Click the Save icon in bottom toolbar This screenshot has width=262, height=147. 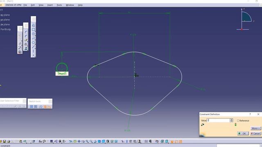5,142
